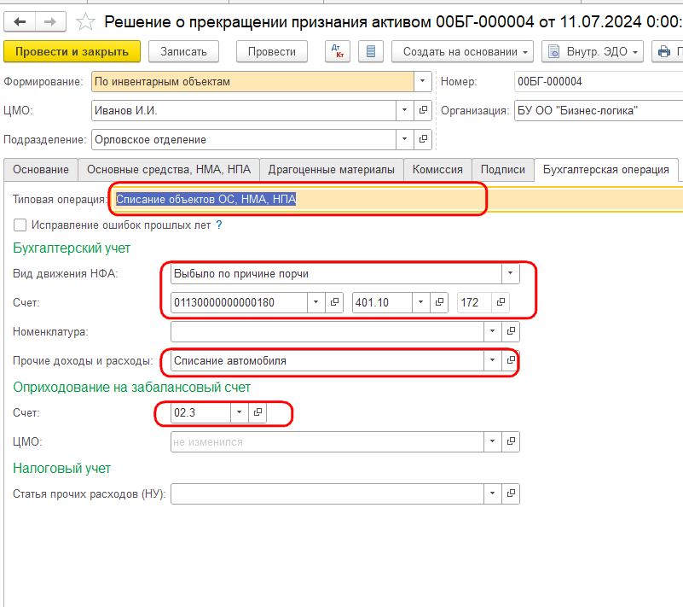683x607 pixels.
Task: Open the lower ЦМО 'не изменился' form
Action: (x=511, y=441)
